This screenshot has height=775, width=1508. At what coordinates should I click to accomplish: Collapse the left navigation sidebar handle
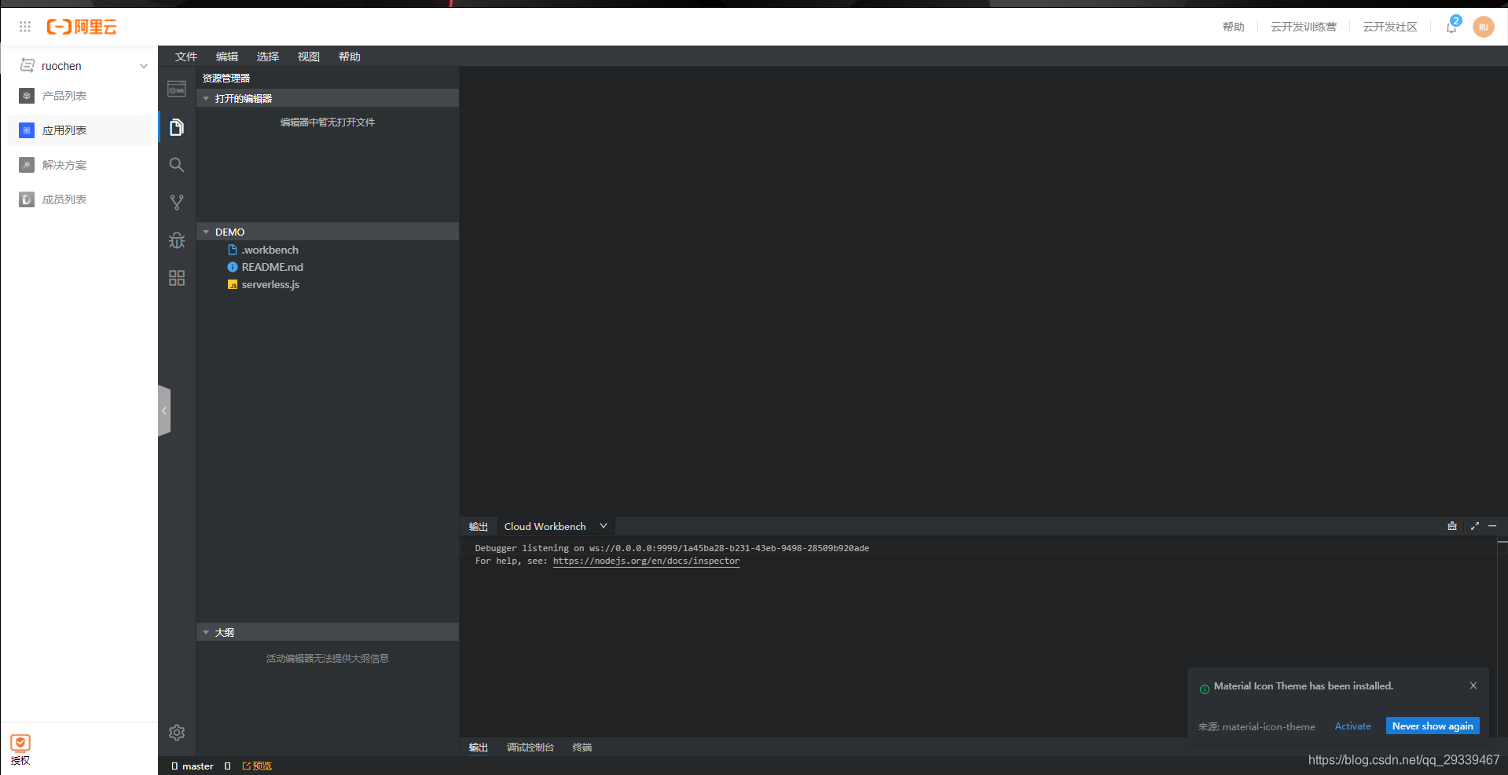(164, 411)
